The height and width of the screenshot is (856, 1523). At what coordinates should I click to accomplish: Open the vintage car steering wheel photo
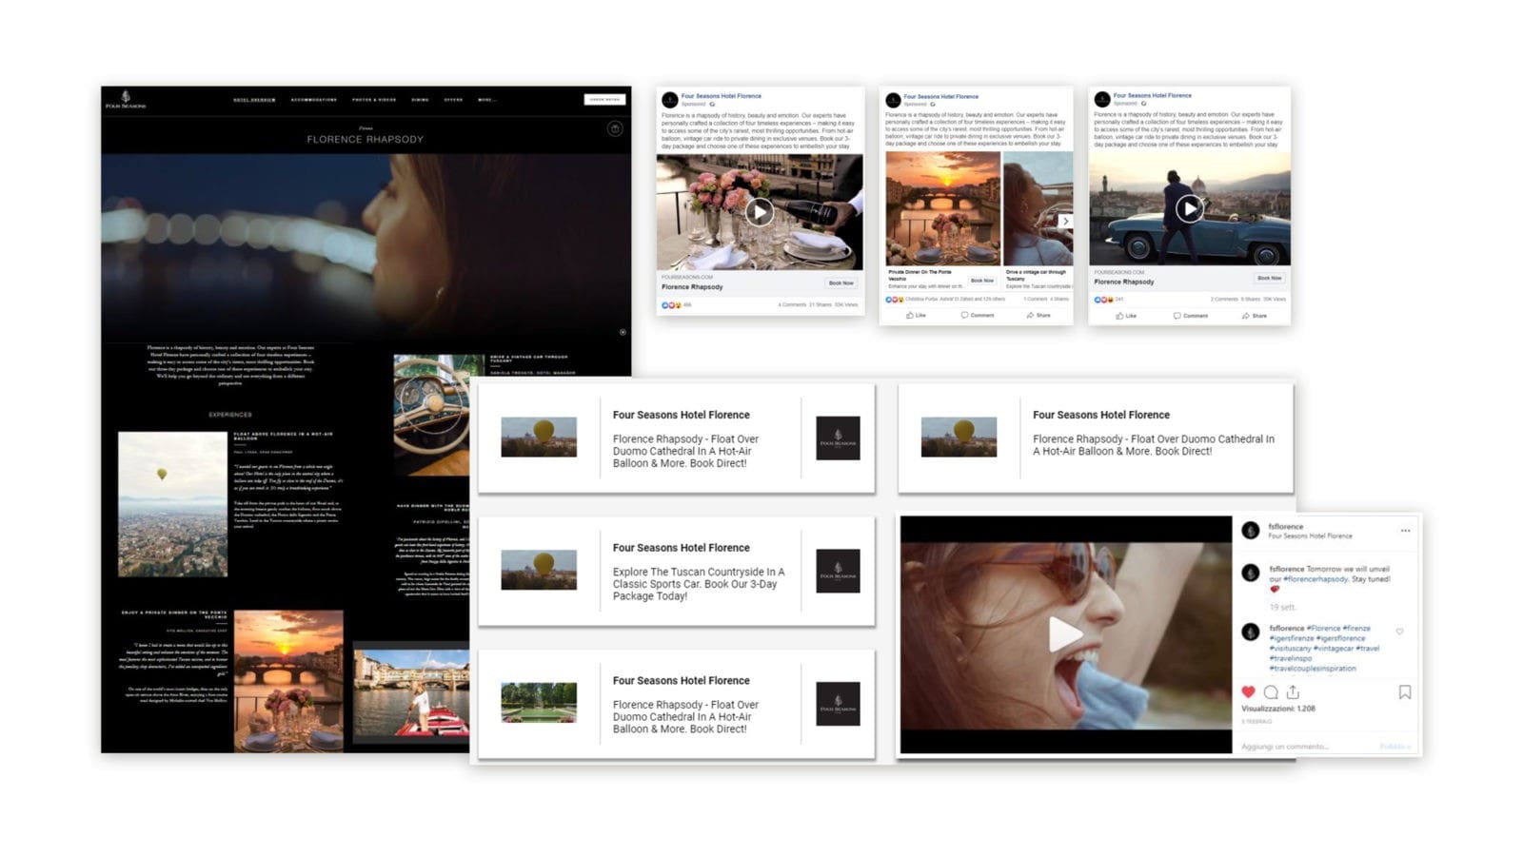(431, 415)
